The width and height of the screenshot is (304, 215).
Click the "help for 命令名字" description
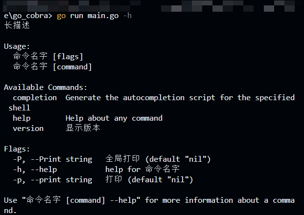coord(142,169)
